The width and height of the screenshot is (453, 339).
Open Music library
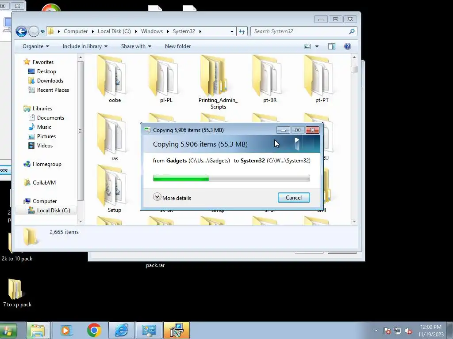point(44,127)
